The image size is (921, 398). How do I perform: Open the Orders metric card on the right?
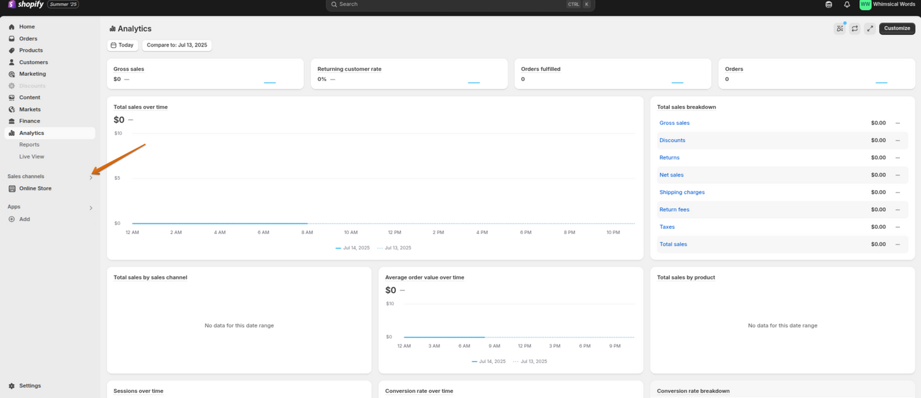click(816, 74)
